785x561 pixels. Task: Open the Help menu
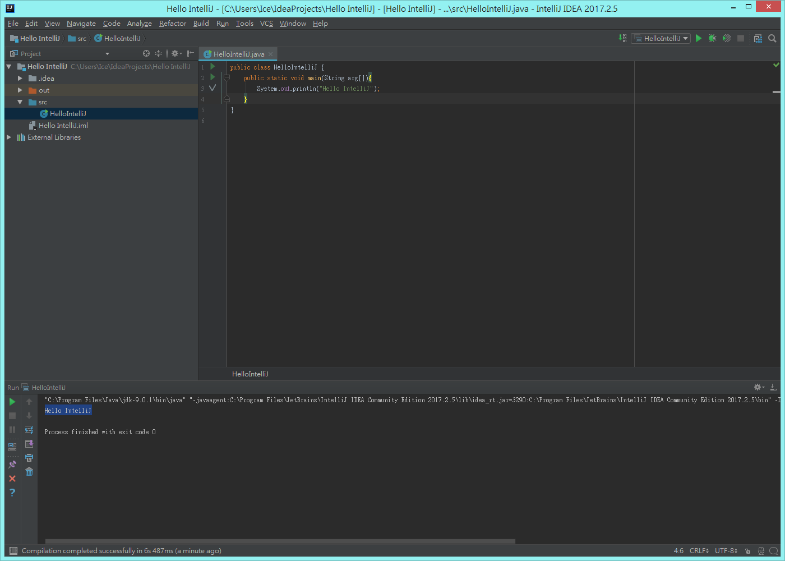(320, 24)
